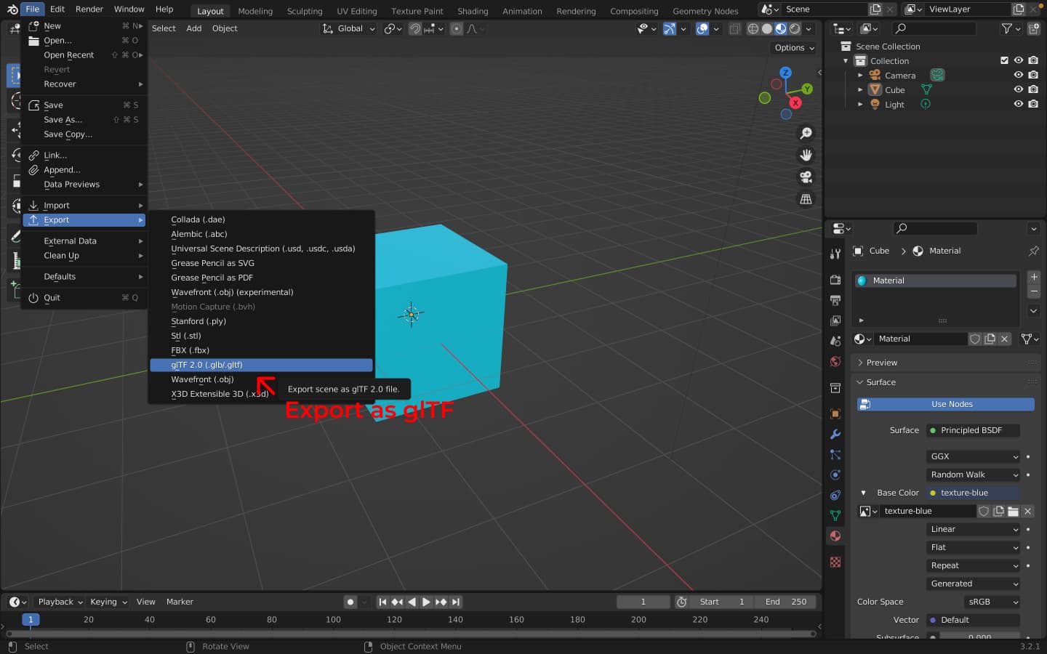
Task: Open image file with folder icon for texture-blue
Action: [1013, 511]
